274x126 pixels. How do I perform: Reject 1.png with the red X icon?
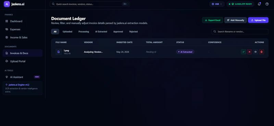(250, 52)
